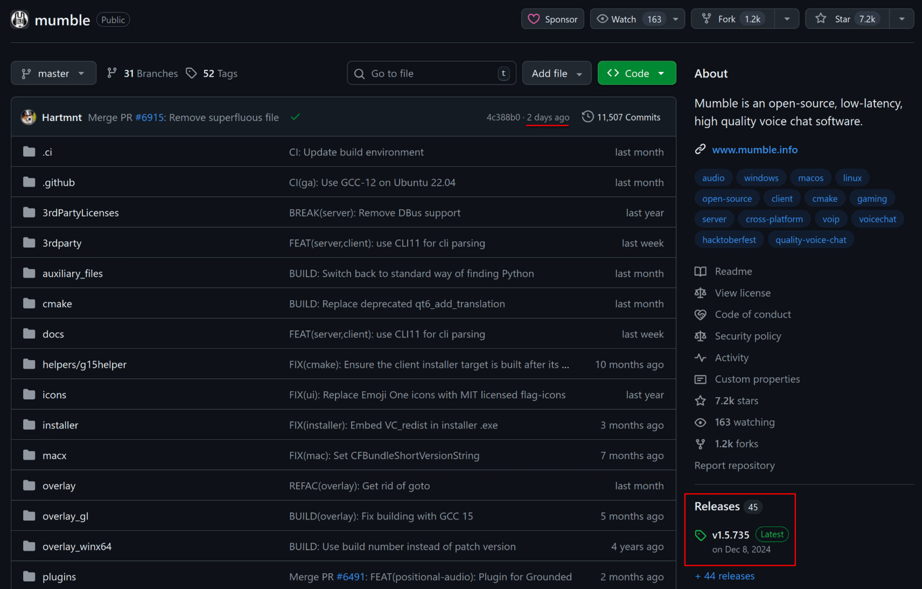Click the 31 Branches link

point(143,73)
